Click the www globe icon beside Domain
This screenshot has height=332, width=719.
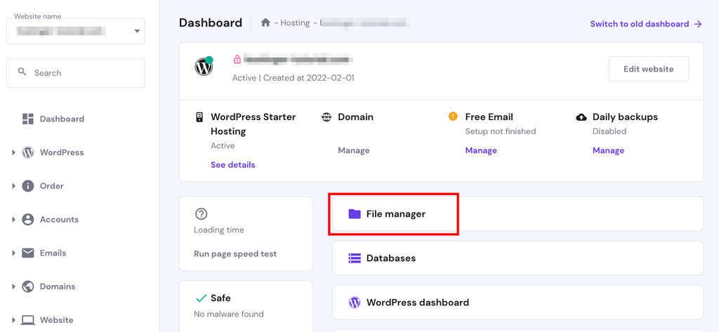(x=326, y=117)
